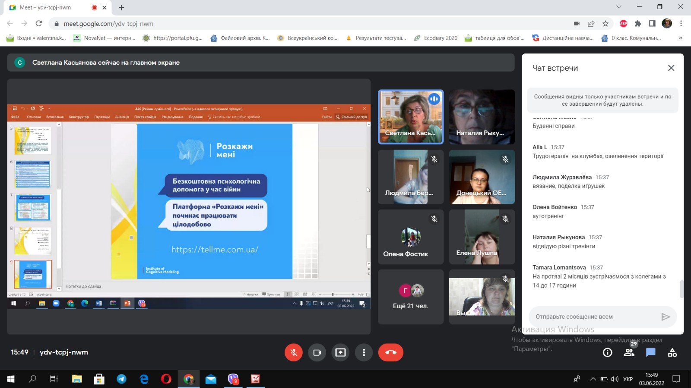Open Mail app from taskbar

[211, 379]
